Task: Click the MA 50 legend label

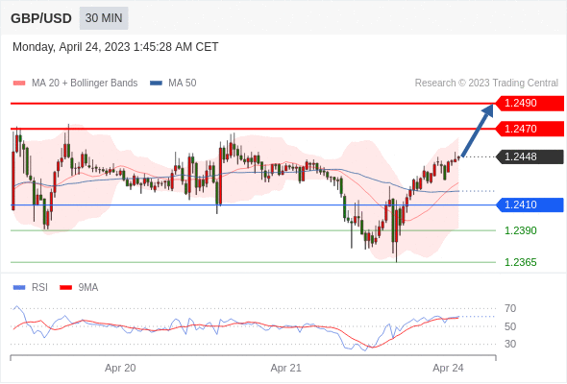Action: click(183, 84)
